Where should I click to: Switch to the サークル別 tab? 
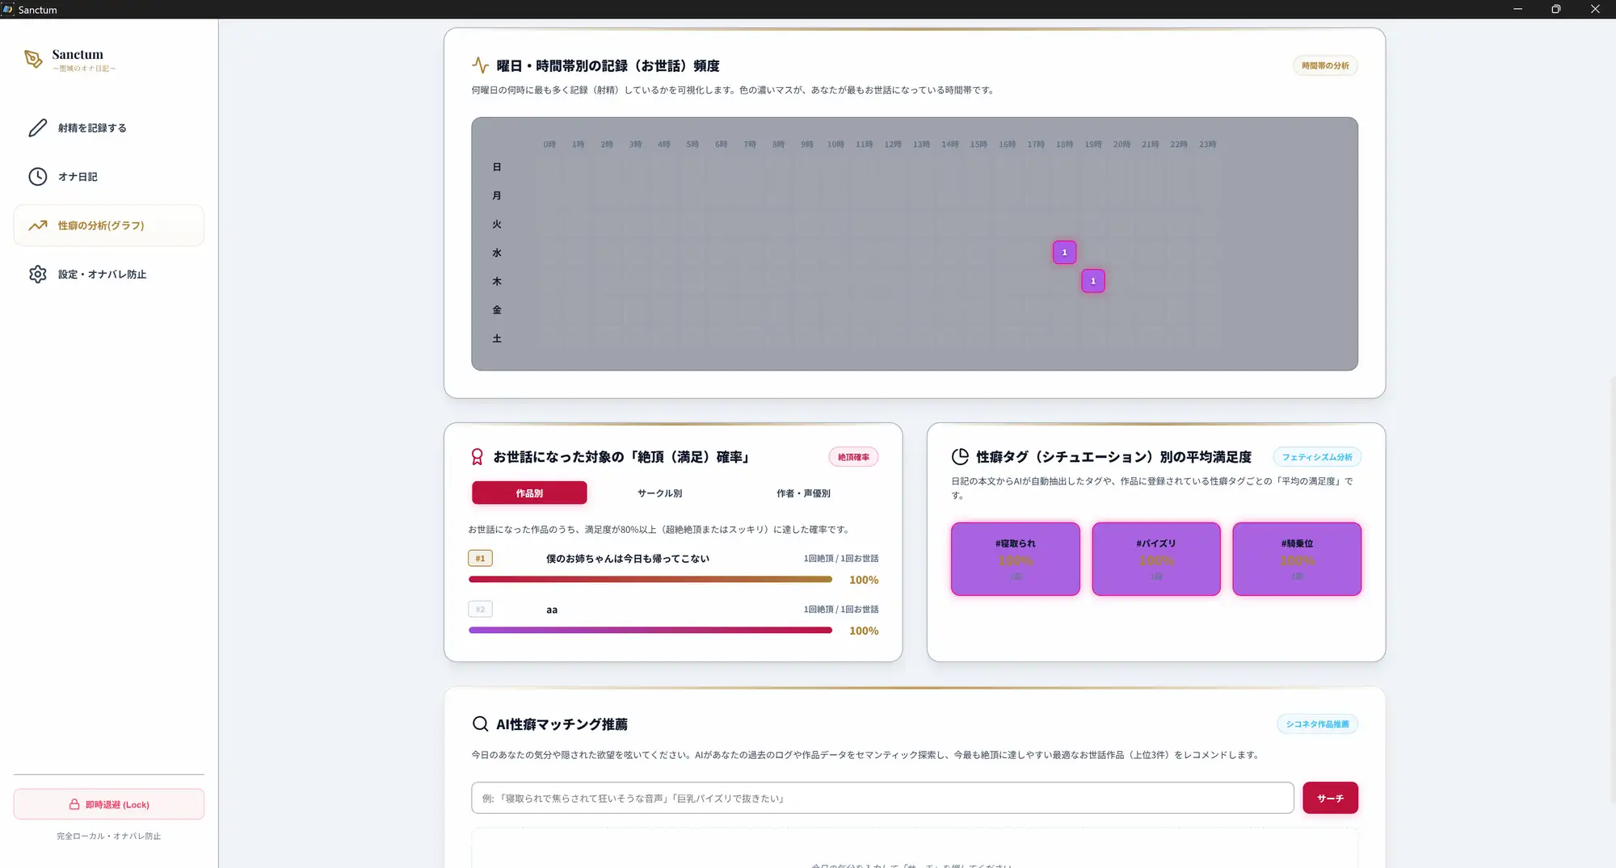pyautogui.click(x=659, y=493)
